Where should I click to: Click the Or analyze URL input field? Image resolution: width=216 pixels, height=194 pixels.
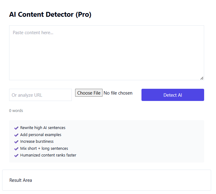point(40,95)
